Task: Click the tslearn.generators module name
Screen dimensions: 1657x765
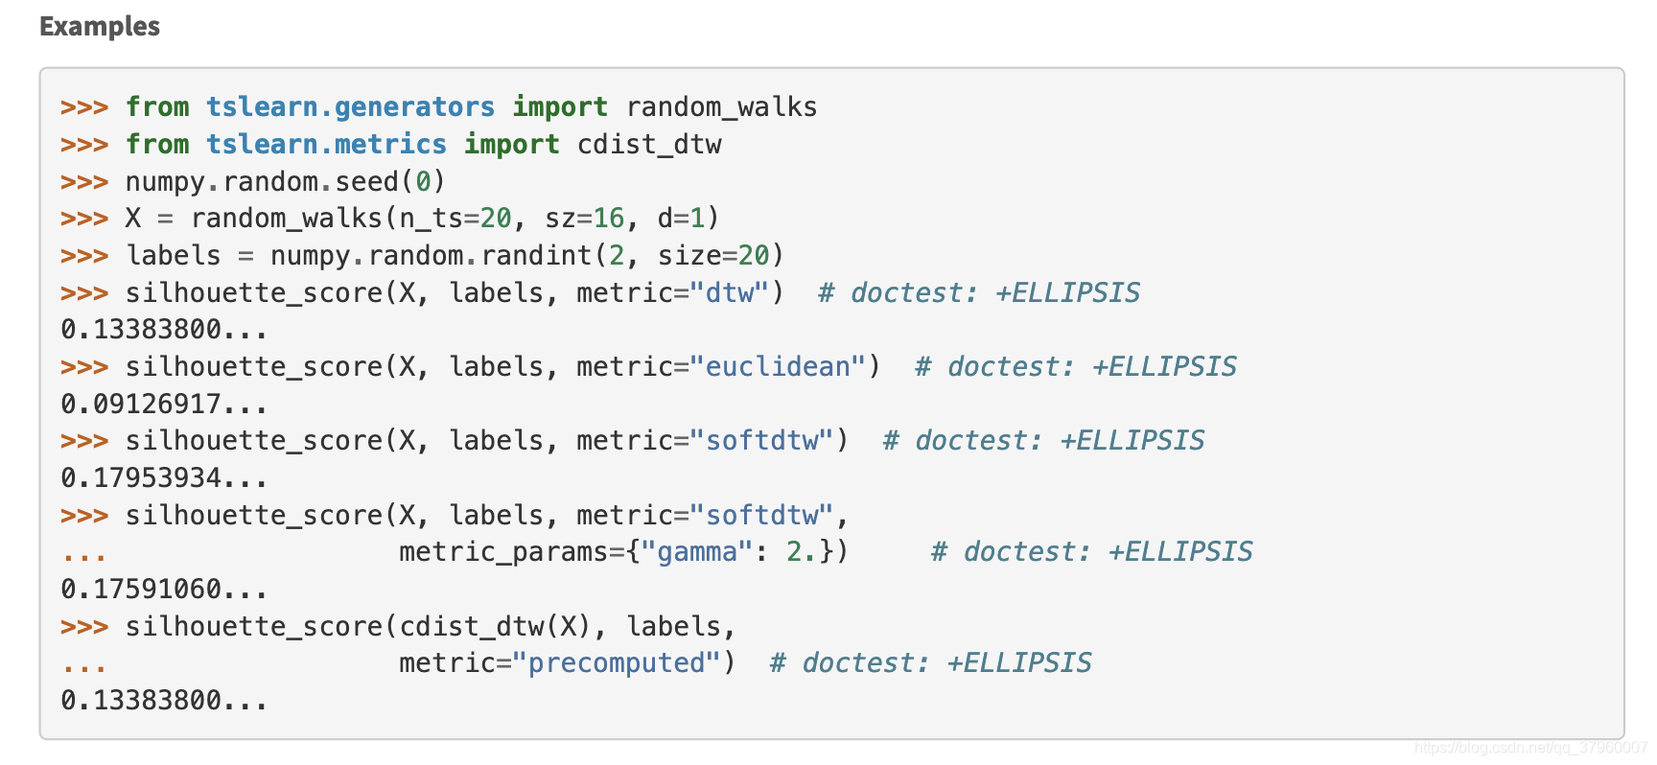Action: point(350,106)
